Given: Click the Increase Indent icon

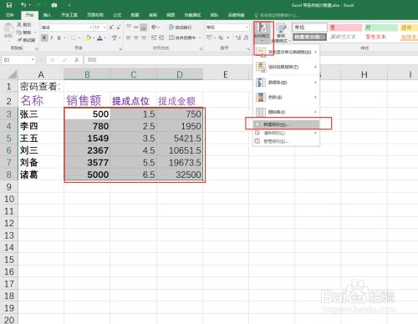Looking at the screenshot, I should (161, 38).
